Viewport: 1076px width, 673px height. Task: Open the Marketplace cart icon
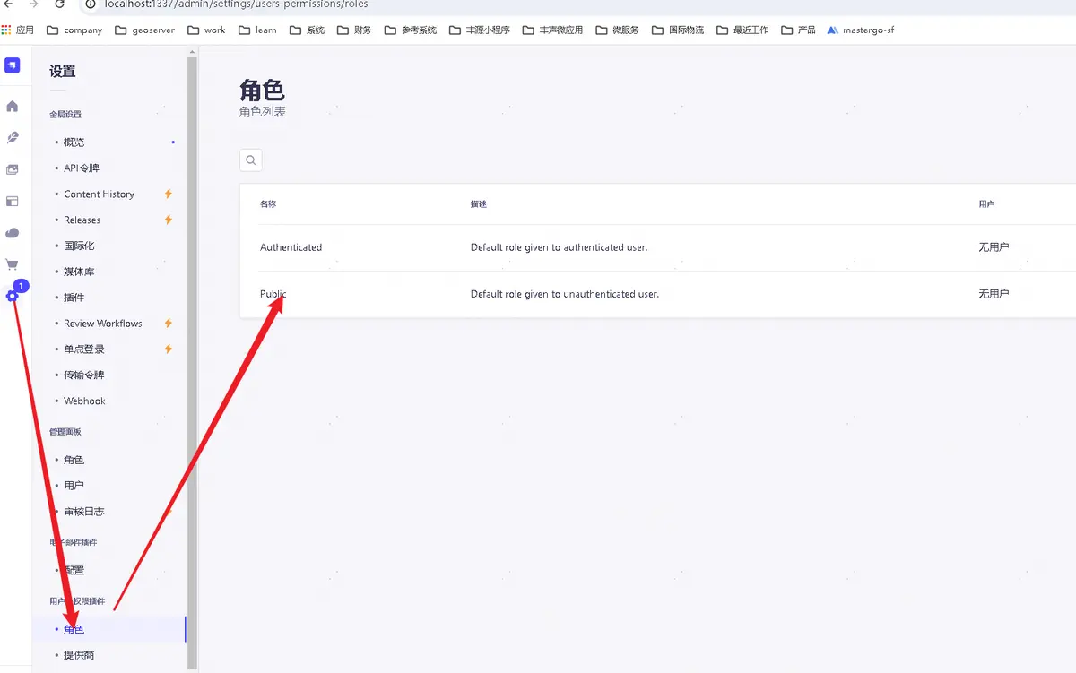pos(12,264)
